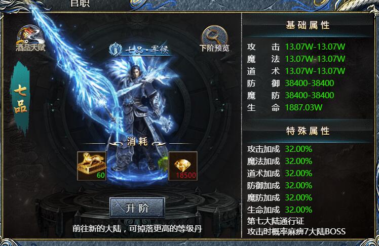
Task: Click the 第七大陆通行证 text line
Action: pos(275,221)
